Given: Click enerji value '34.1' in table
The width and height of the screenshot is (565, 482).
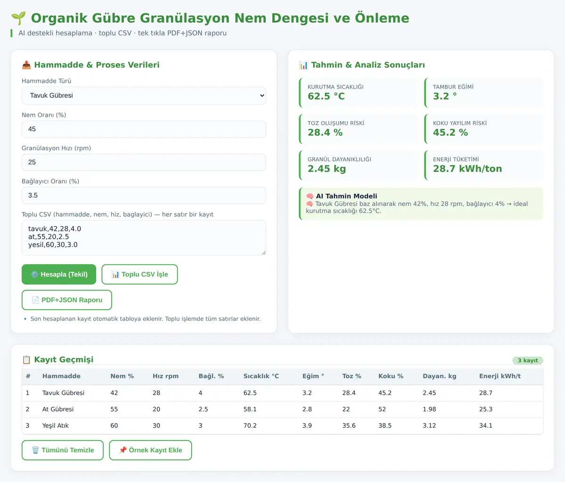Looking at the screenshot, I should click(x=486, y=426).
